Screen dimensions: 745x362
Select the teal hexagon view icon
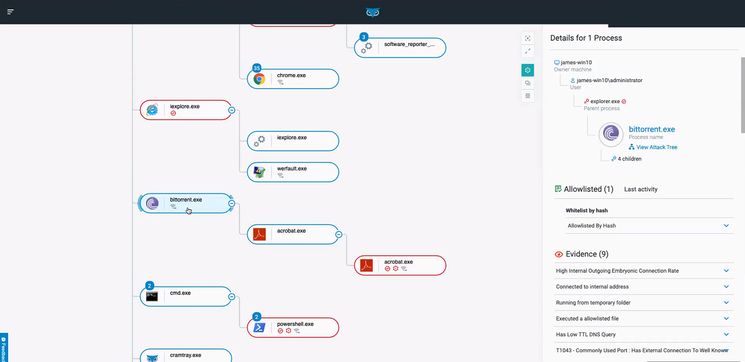click(528, 70)
